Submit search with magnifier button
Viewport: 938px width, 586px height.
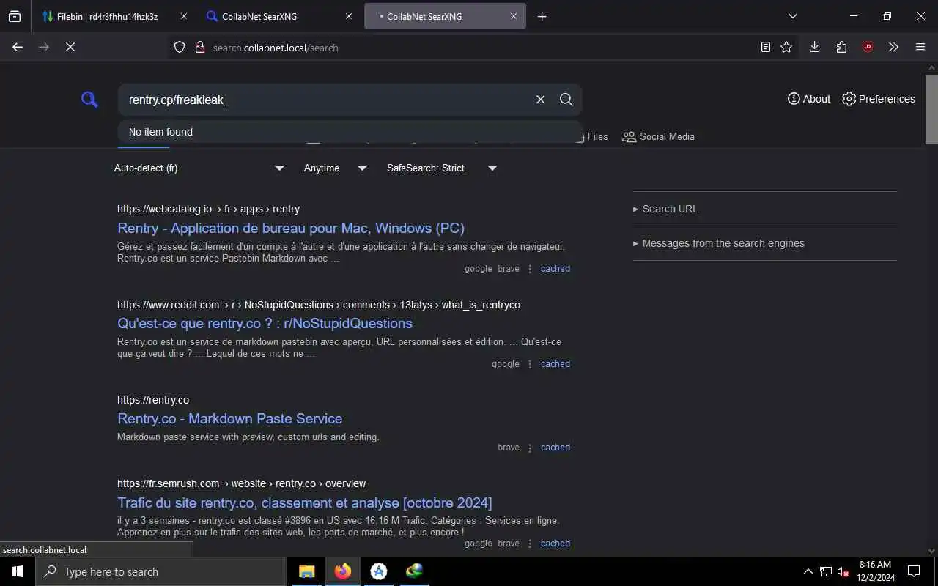(566, 100)
